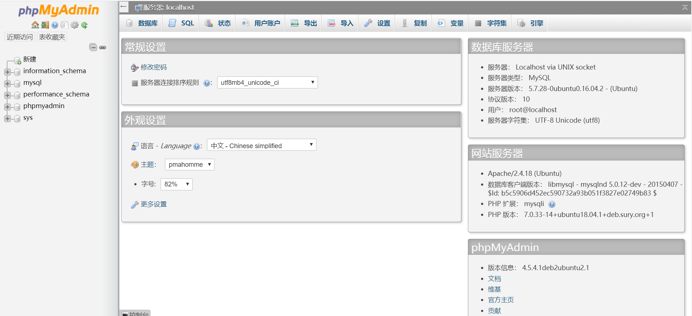The height and width of the screenshot is (316, 692).
Task: Open the 字符集 tab
Action: pyautogui.click(x=490, y=23)
